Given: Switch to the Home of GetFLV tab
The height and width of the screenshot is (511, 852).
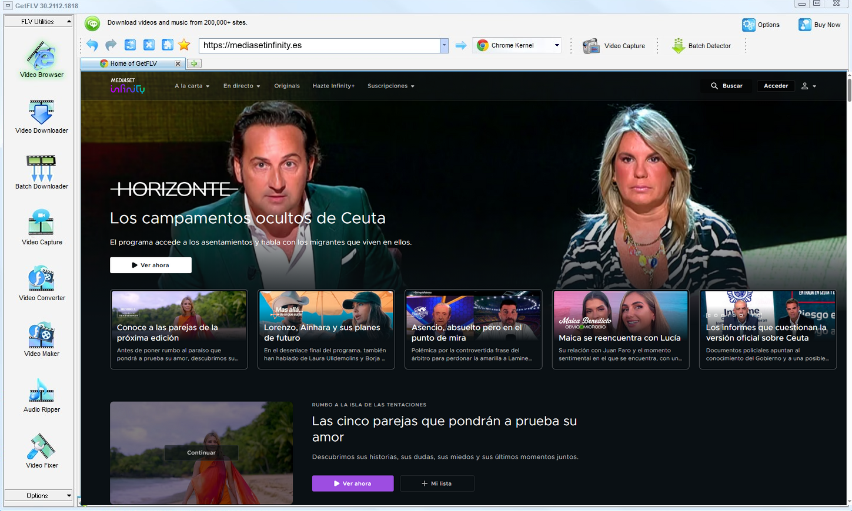Looking at the screenshot, I should coord(133,63).
